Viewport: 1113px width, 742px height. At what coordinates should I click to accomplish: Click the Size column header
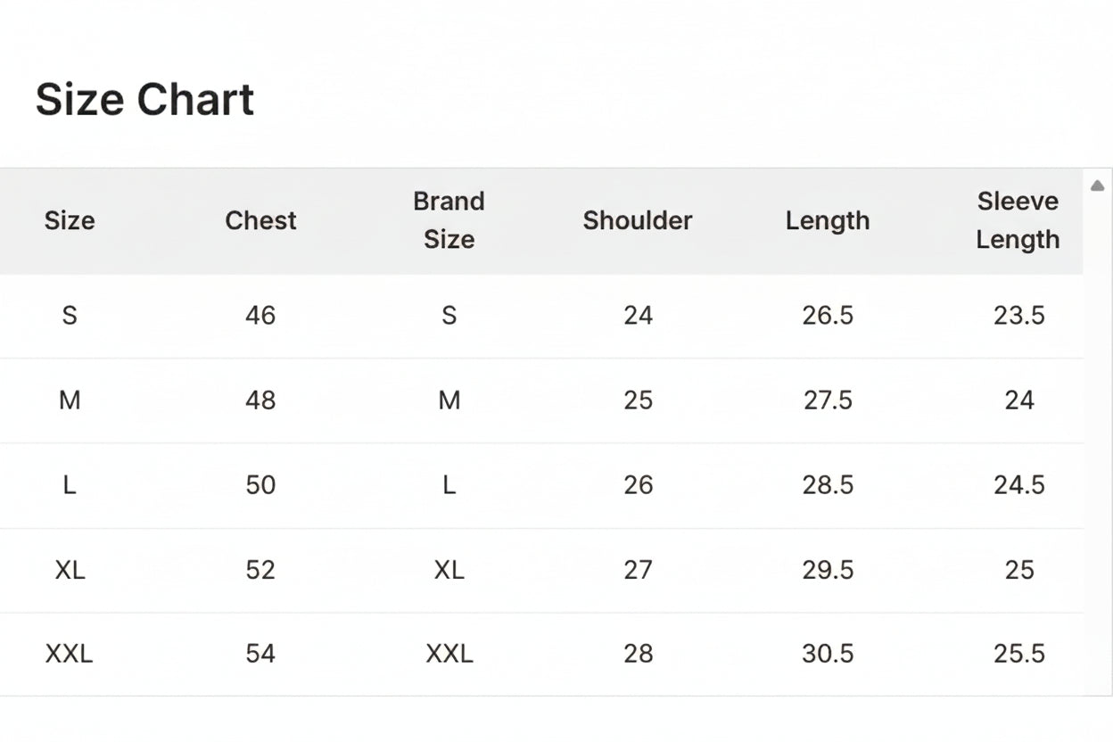(70, 220)
